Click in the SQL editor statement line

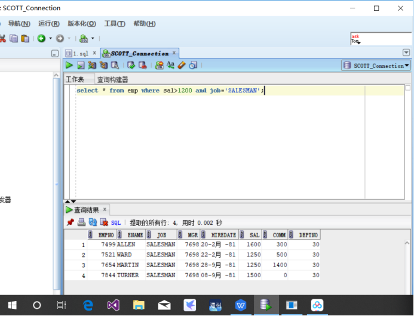point(240,91)
